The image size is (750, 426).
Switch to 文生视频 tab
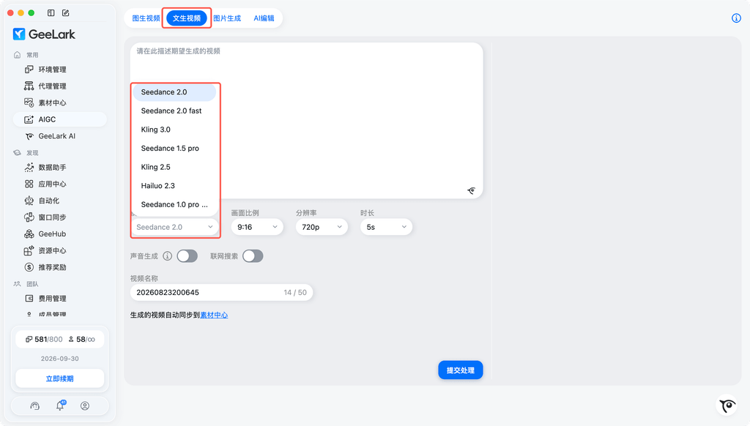tap(187, 18)
